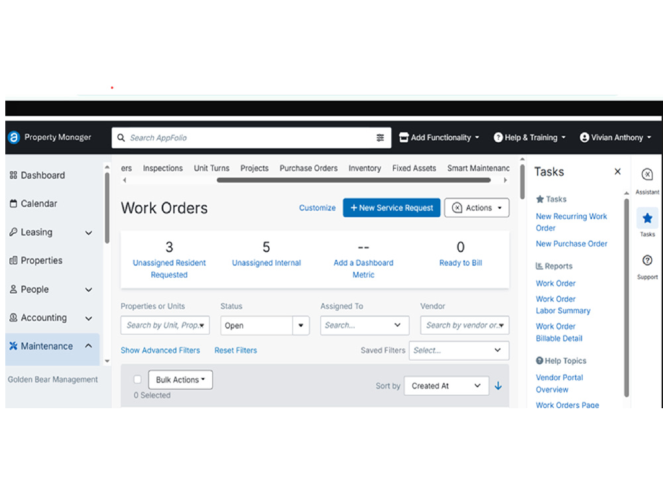Switch to Inspections tab
This screenshot has width=663, height=497.
coord(163,168)
